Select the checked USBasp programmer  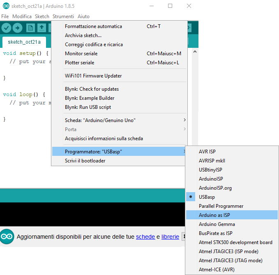[x=232, y=197]
